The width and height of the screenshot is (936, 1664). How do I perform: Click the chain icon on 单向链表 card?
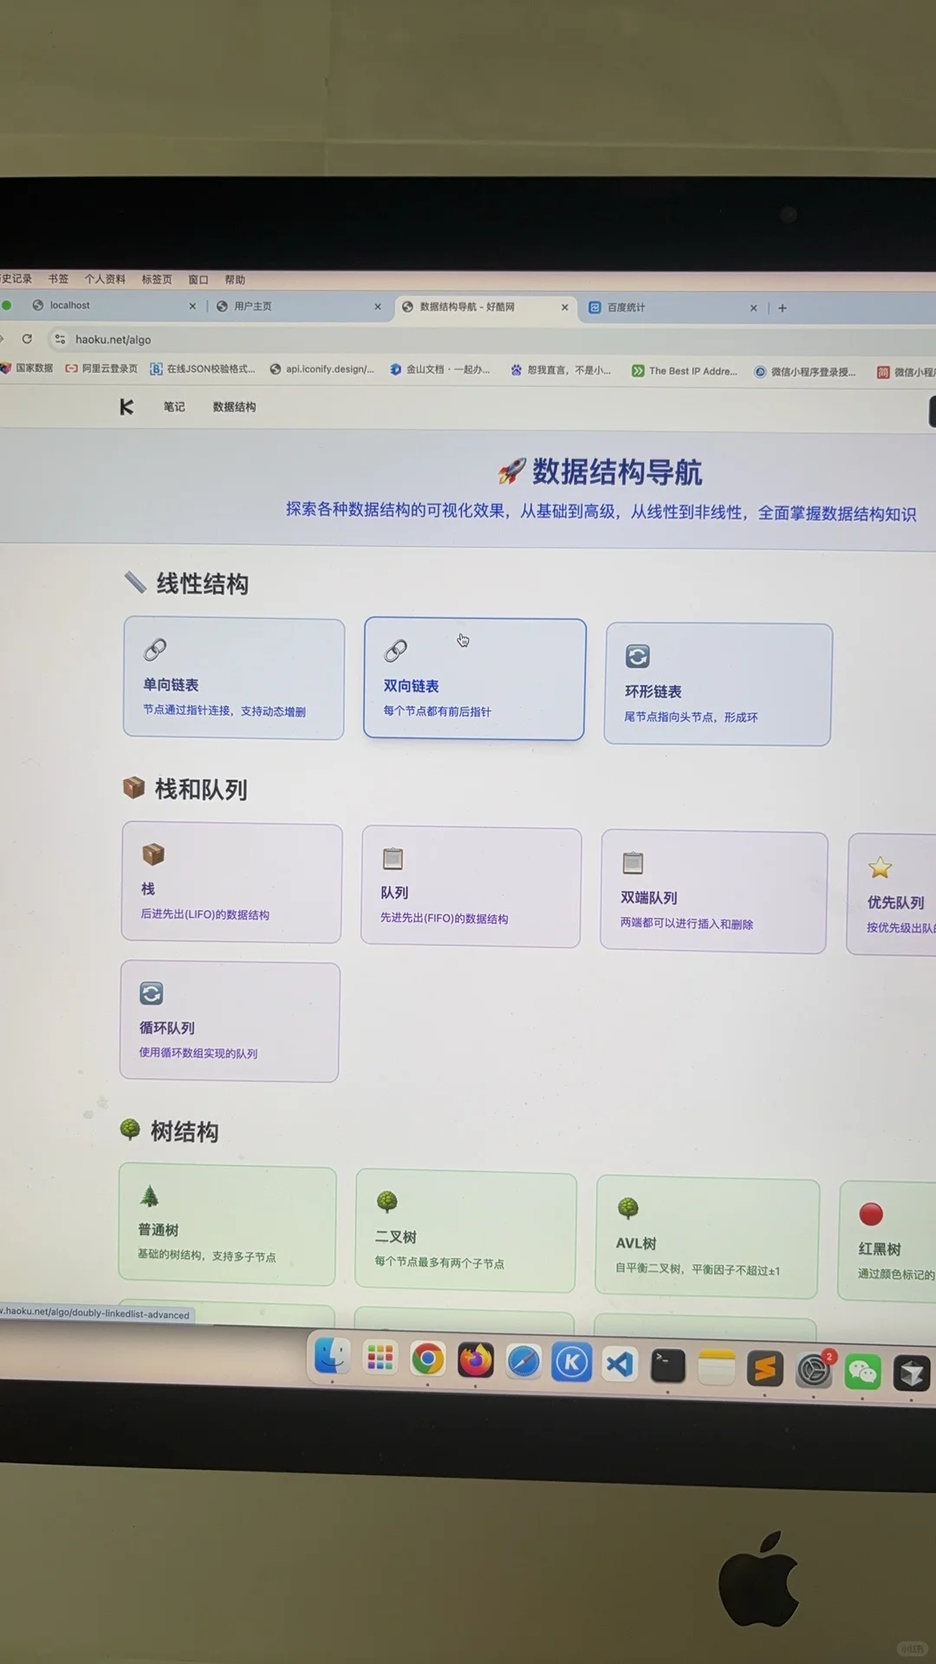(x=155, y=649)
